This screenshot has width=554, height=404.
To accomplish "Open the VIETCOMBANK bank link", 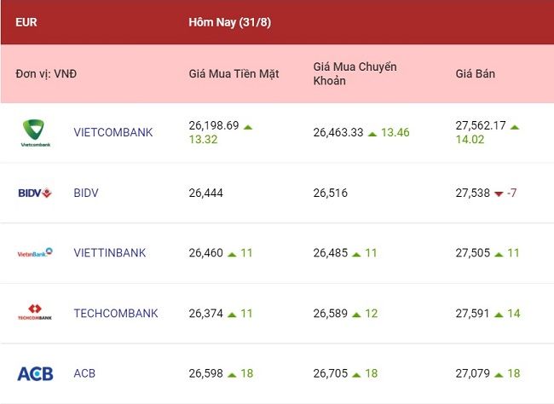I will [113, 133].
